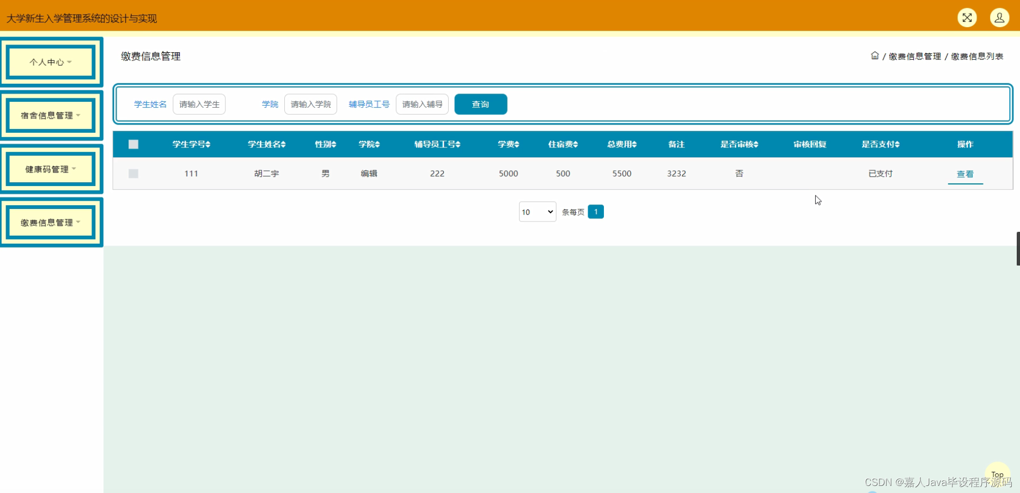This screenshot has width=1020, height=493.
Task: Sort table by 是否支付 column
Action: point(880,144)
